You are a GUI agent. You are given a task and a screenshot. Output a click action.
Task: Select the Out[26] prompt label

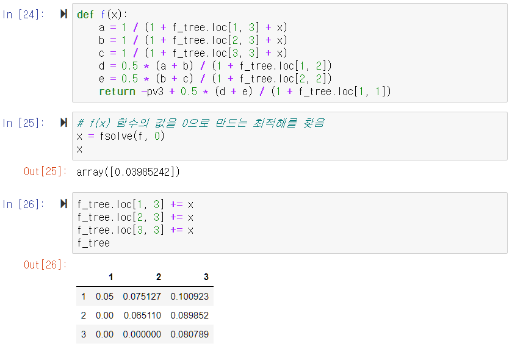point(45,265)
